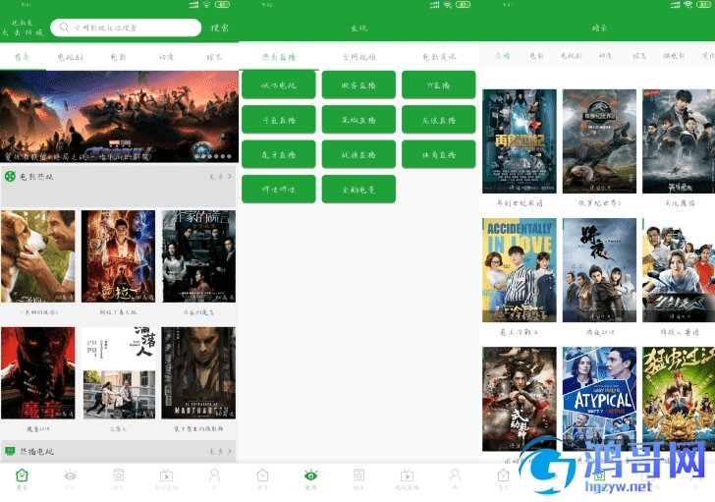The image size is (715, 502).
Task: Open the 特技人 drama poster
Action: click(x=679, y=270)
